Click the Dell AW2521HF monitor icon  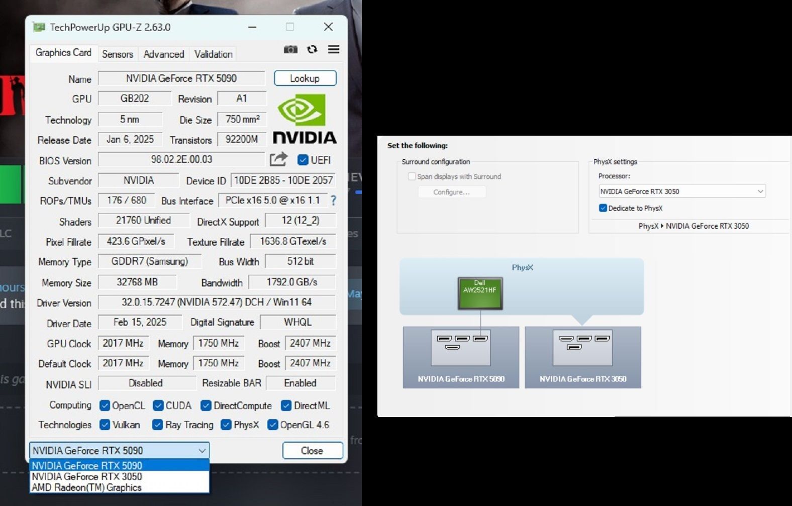(x=480, y=293)
